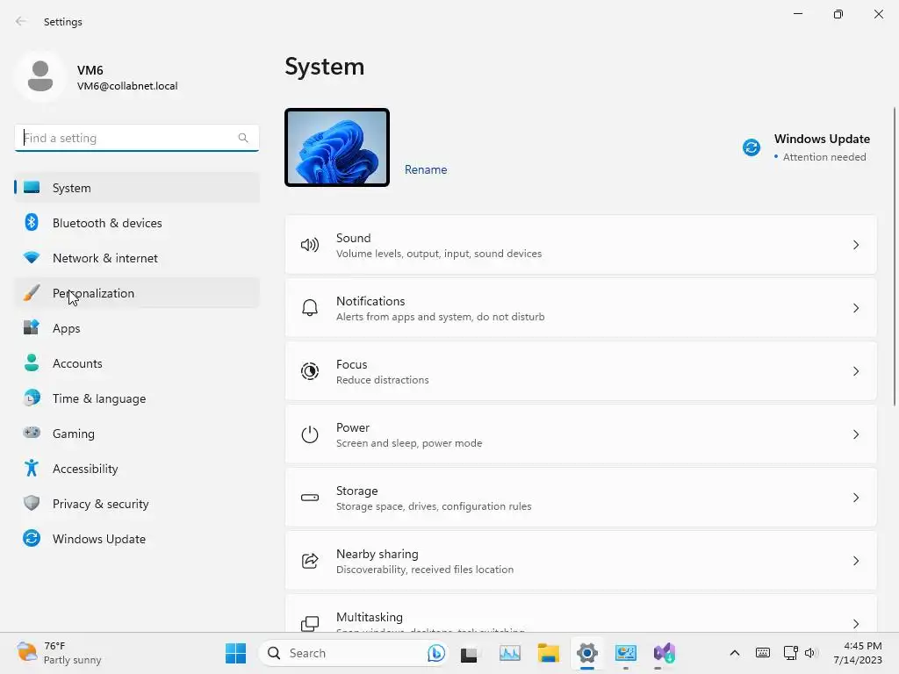Viewport: 899px width, 674px height.
Task: Click the Accessibility figure icon
Action: (x=32, y=469)
